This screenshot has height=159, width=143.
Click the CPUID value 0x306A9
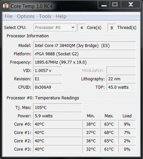coord(48,87)
